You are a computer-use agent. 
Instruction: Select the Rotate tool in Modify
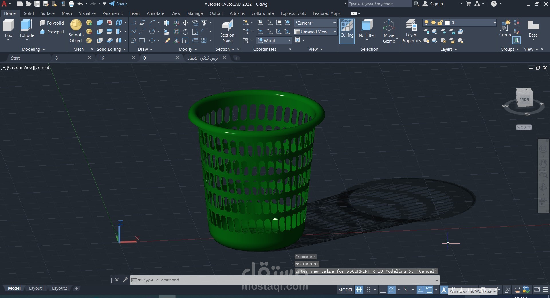185,32
